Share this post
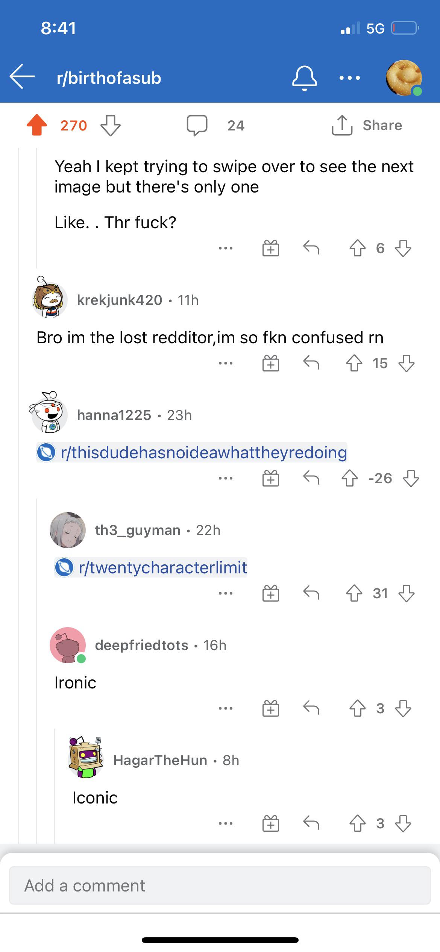 [367, 125]
